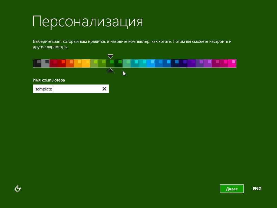
Task: Pick the dark red swatch next to gray
Action: 53,63
